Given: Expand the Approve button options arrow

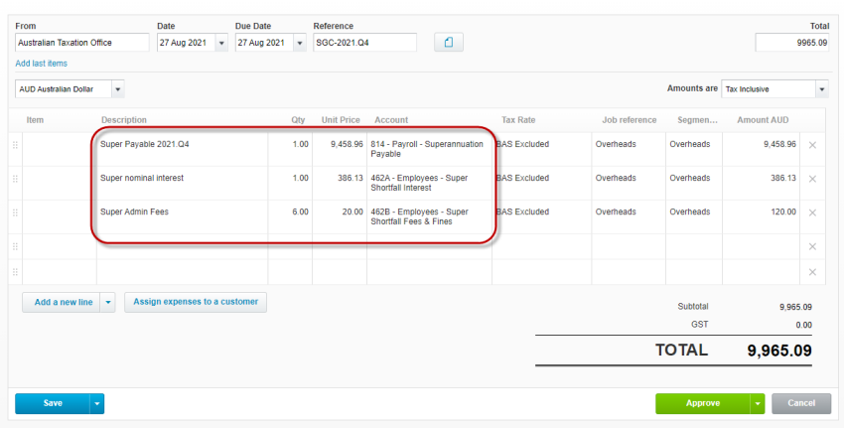Looking at the screenshot, I should point(758,403).
